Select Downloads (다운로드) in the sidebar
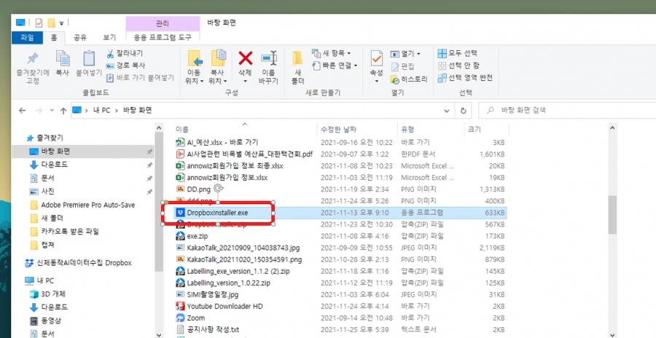Viewport: 656px width, 338px height. click(x=54, y=165)
